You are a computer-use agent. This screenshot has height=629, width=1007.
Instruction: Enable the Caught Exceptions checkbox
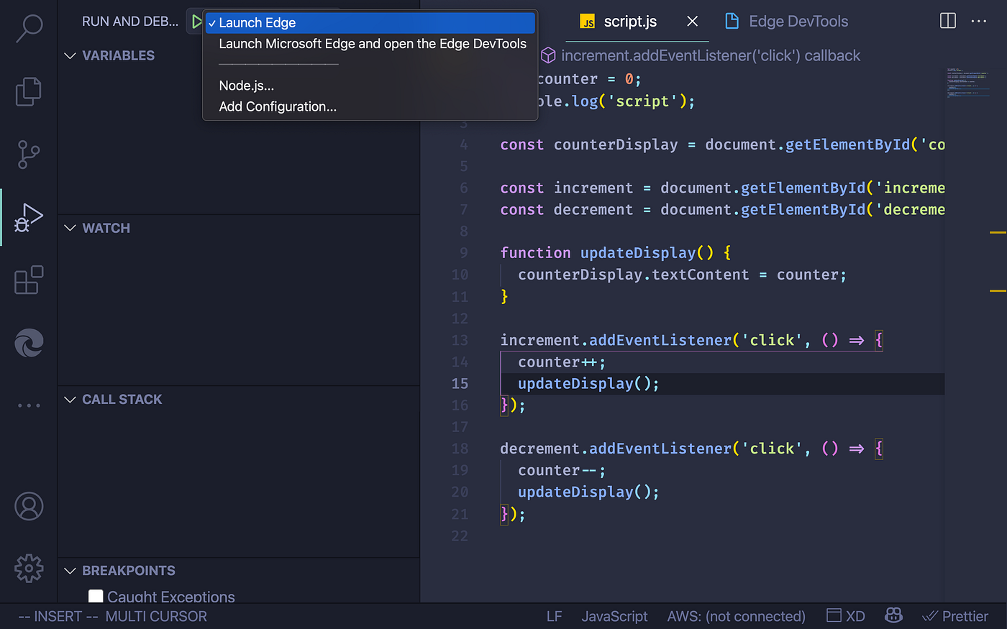pos(96,595)
